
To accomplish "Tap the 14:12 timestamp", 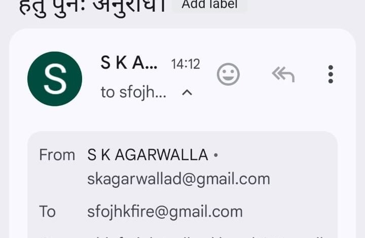I will click(186, 64).
